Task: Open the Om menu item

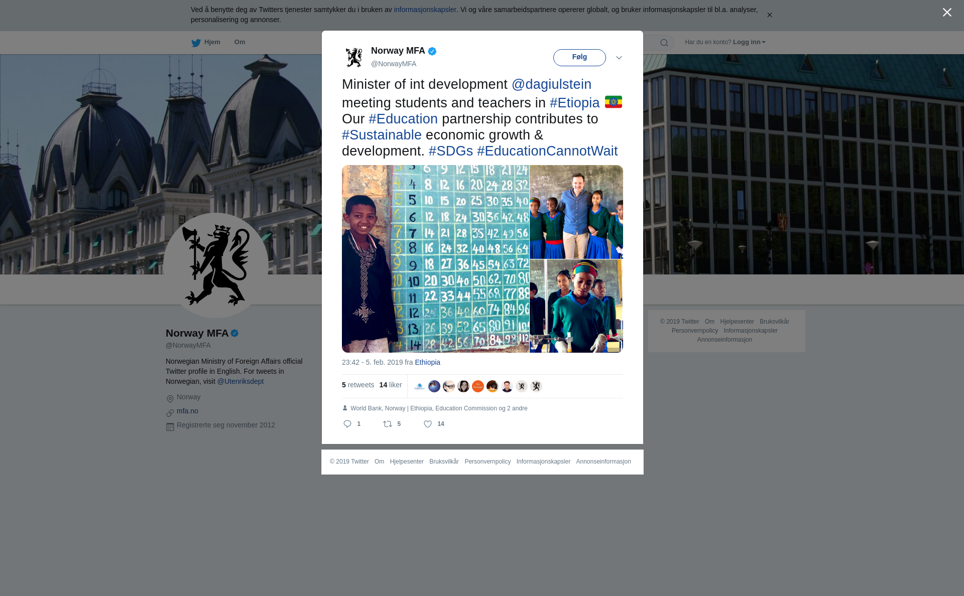Action: pos(239,42)
